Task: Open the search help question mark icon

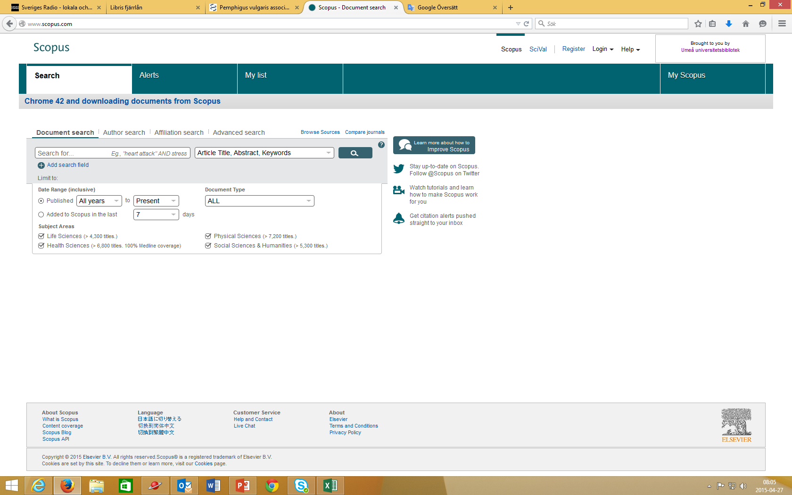Action: pyautogui.click(x=381, y=145)
